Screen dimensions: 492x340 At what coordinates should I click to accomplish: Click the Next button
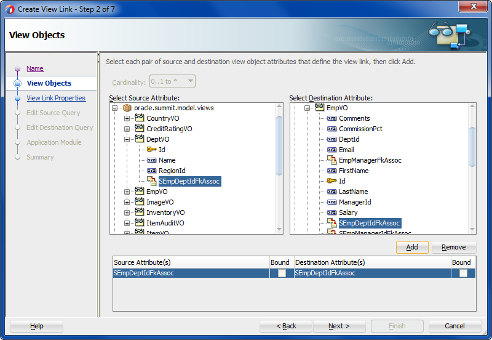tap(339, 326)
